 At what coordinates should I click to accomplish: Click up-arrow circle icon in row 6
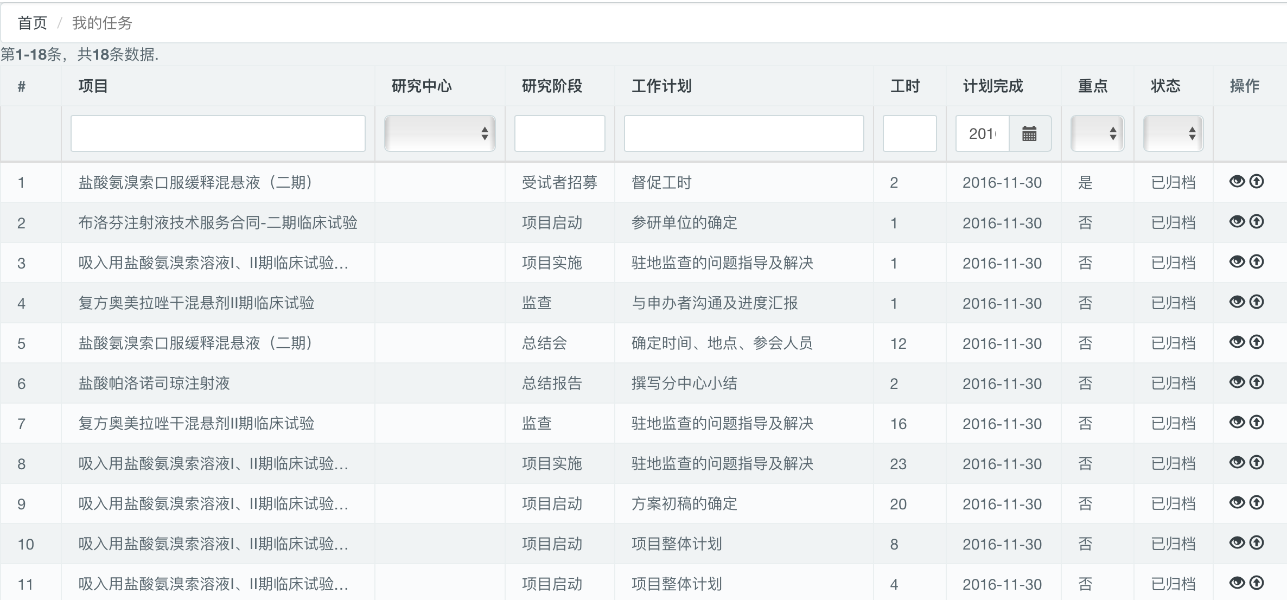pos(1257,382)
